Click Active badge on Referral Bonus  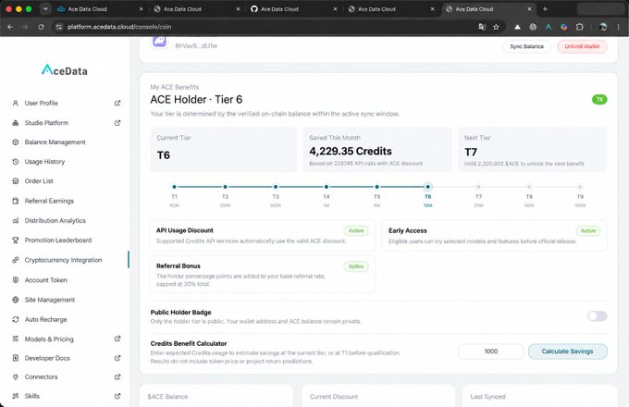pyautogui.click(x=356, y=266)
